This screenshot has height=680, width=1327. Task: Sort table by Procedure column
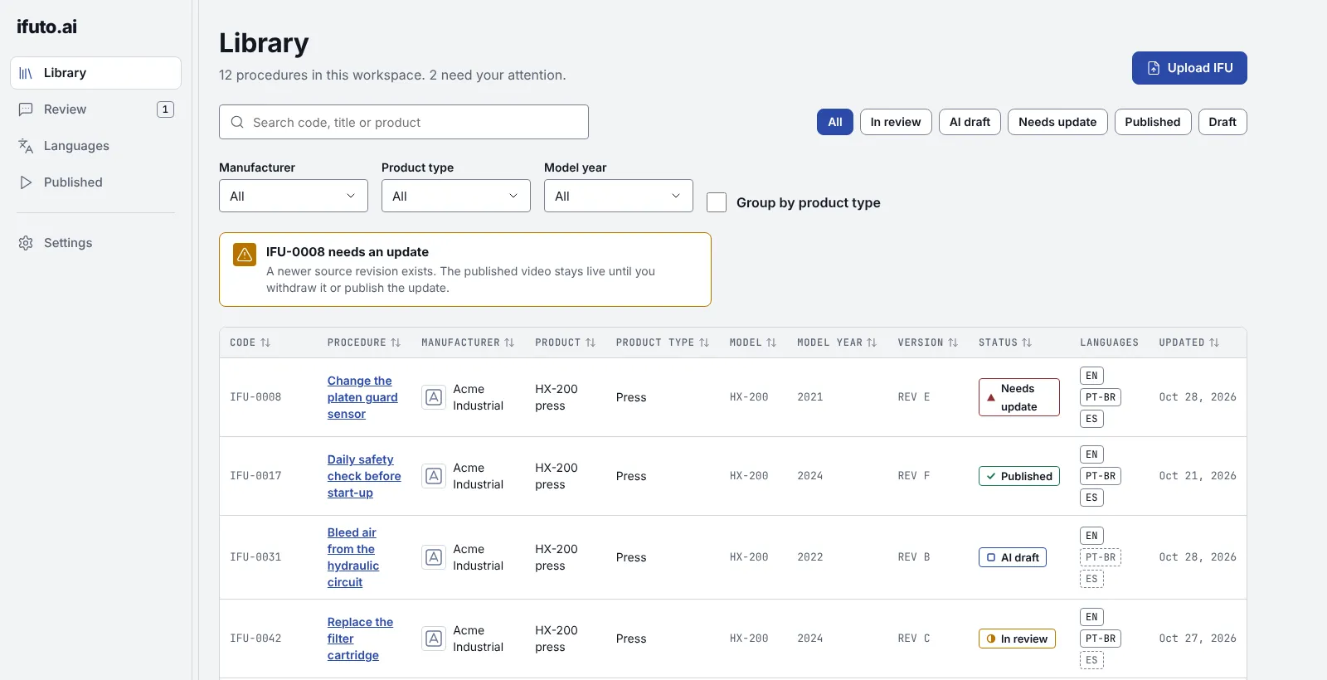pos(364,342)
